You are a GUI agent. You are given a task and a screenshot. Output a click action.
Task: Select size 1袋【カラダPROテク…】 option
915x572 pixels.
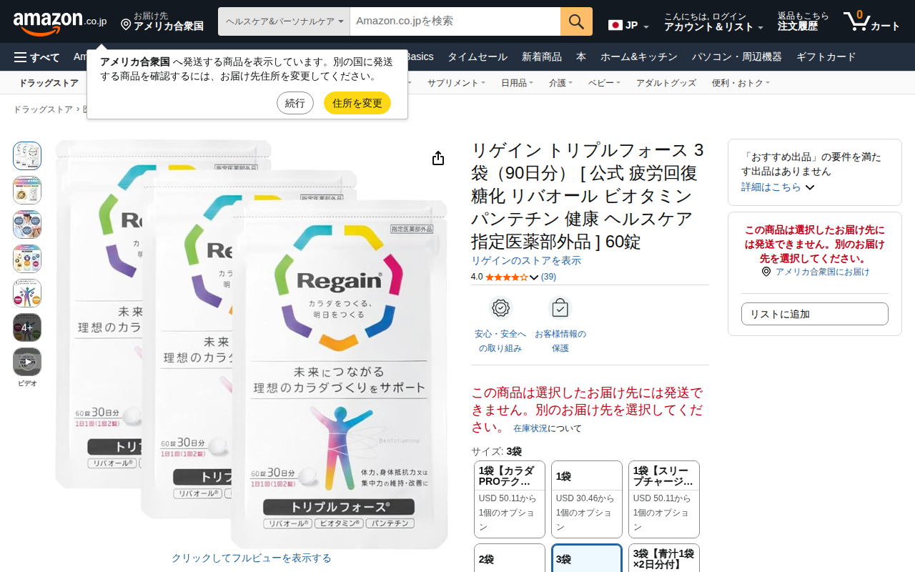tap(510, 499)
